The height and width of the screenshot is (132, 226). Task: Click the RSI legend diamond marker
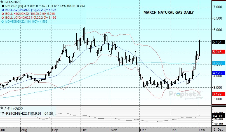[3, 113]
